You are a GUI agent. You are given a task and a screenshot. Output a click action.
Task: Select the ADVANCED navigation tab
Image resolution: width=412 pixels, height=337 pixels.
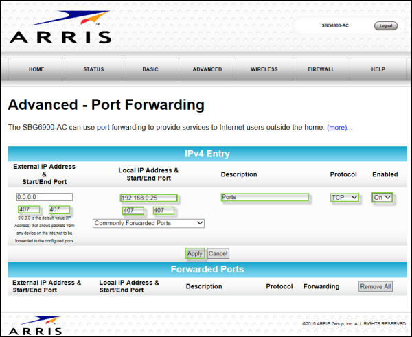click(207, 69)
